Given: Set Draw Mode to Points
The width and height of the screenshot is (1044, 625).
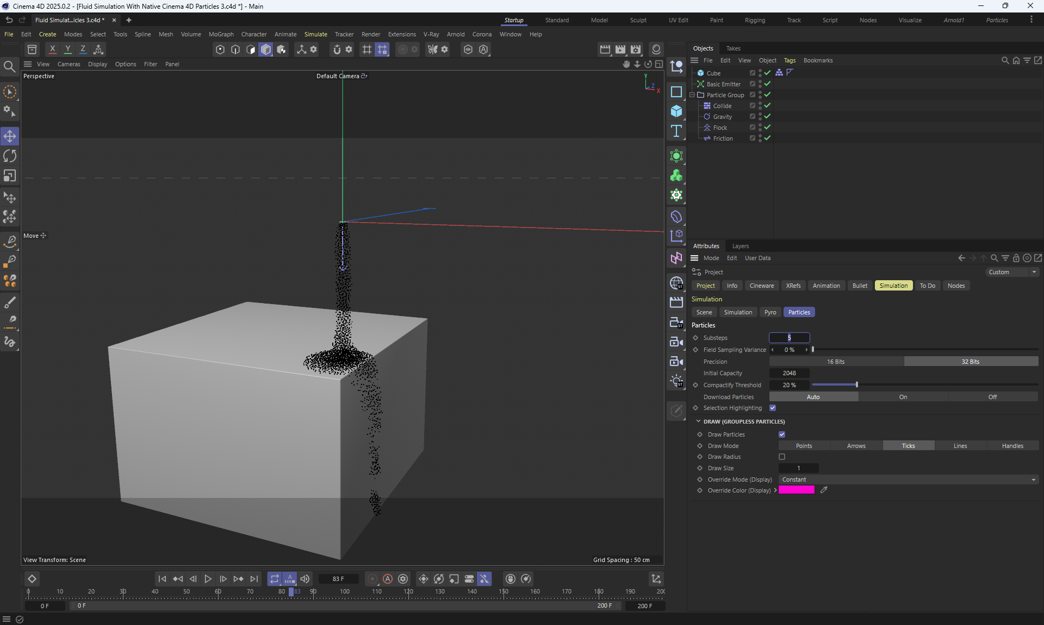Looking at the screenshot, I should pos(804,446).
